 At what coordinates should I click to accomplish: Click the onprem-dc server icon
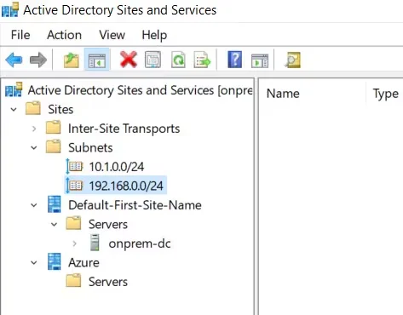point(95,243)
